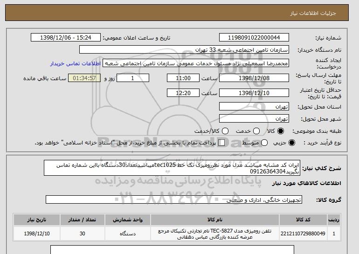Click the response deadline time 11:00

click(x=183, y=78)
